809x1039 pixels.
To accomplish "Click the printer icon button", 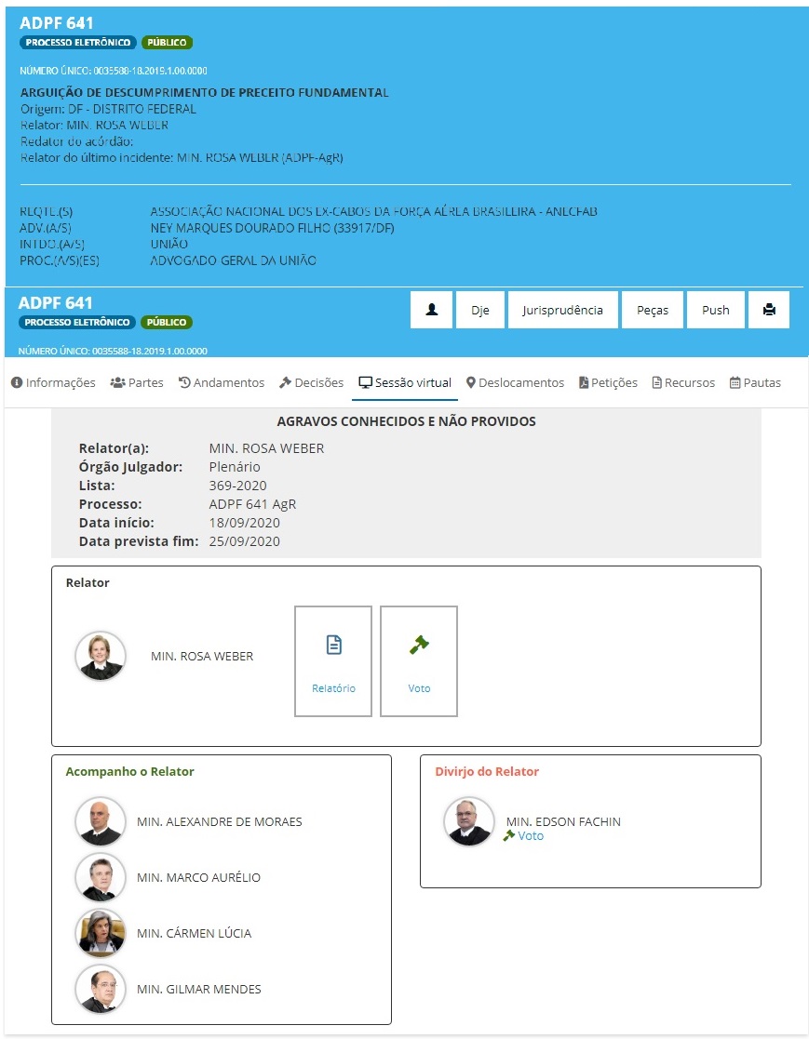I will point(768,310).
